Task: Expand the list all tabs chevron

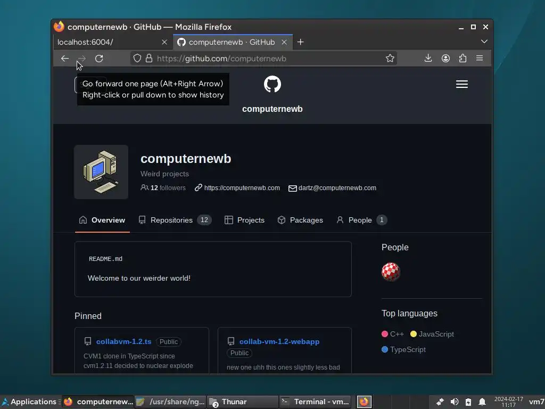Action: click(x=484, y=42)
